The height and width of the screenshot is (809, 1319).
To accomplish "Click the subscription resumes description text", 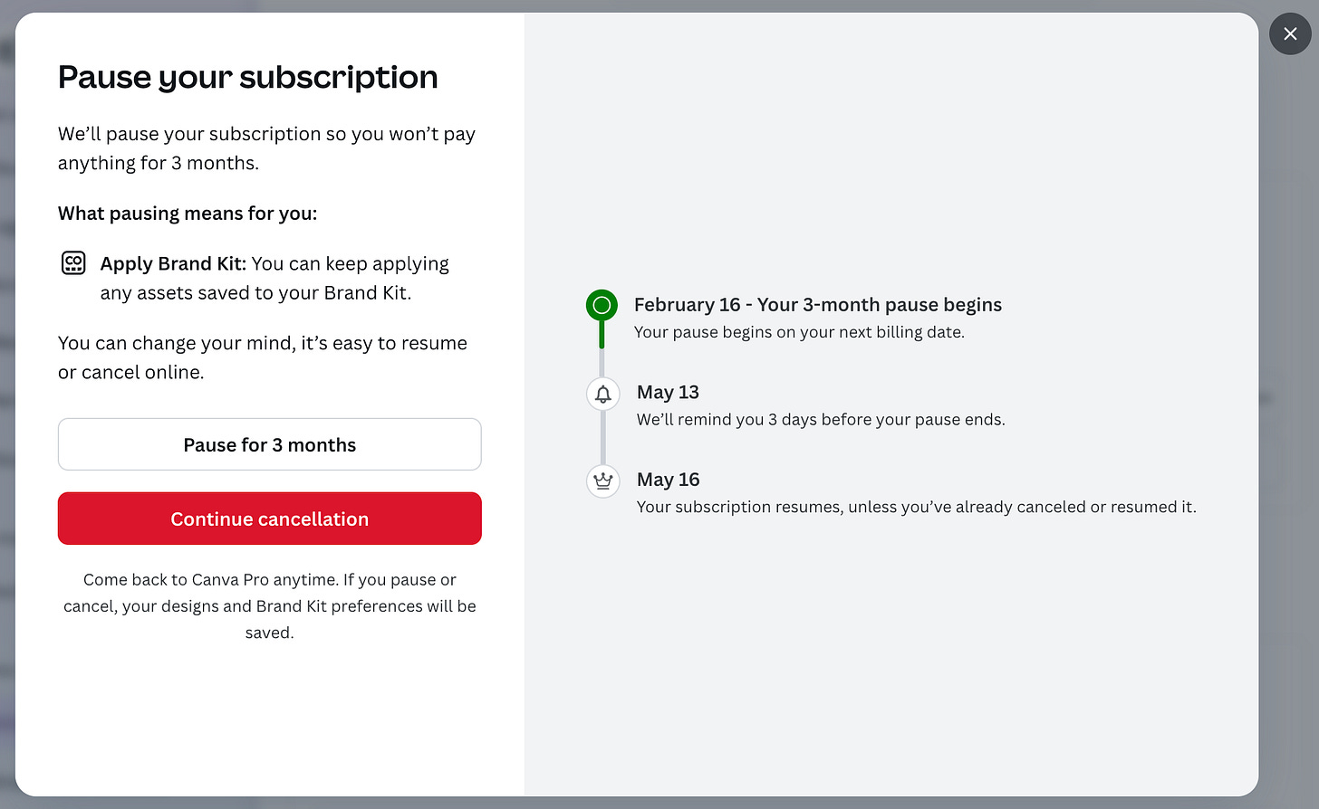I will (x=916, y=507).
